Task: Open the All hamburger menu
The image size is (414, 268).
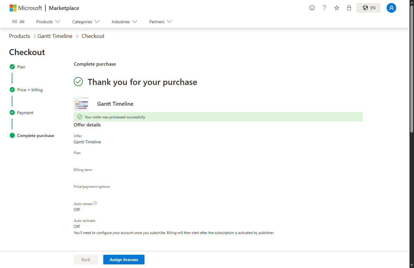Action: pyautogui.click(x=18, y=22)
